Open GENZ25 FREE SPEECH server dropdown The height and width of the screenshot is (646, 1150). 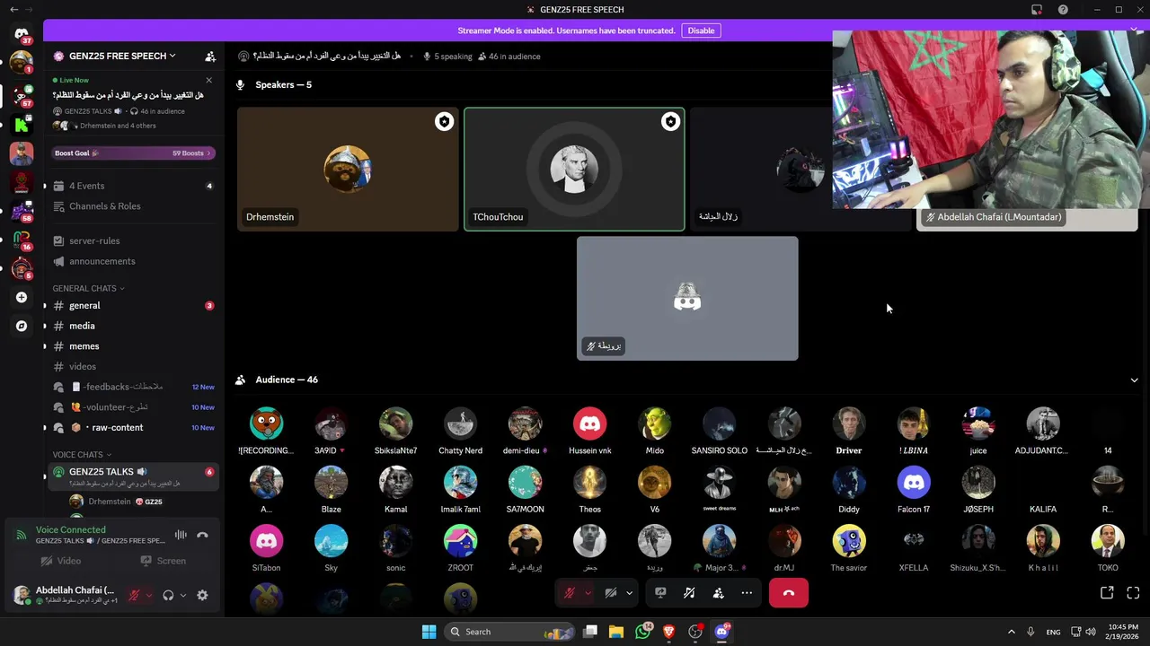(122, 56)
